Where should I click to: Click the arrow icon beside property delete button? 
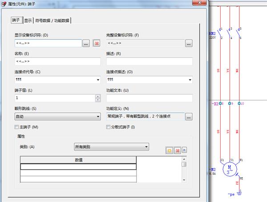[x=184, y=151]
